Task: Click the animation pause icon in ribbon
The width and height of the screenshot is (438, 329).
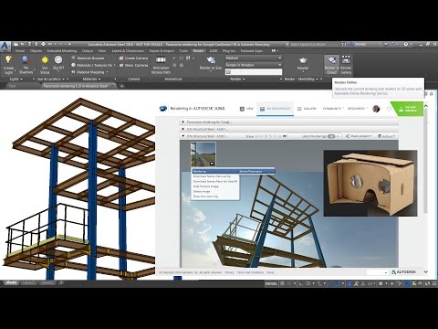Action: coord(182,58)
